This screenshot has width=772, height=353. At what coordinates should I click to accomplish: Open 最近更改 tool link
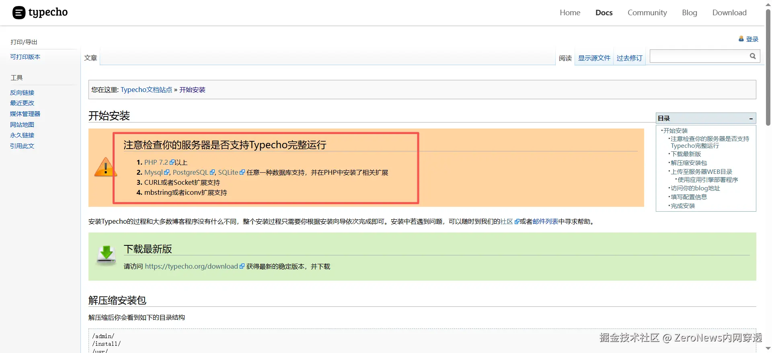coord(22,103)
